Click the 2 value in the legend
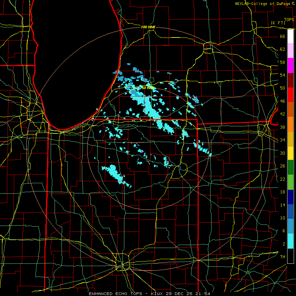The image size is (296, 296). (x=284, y=244)
